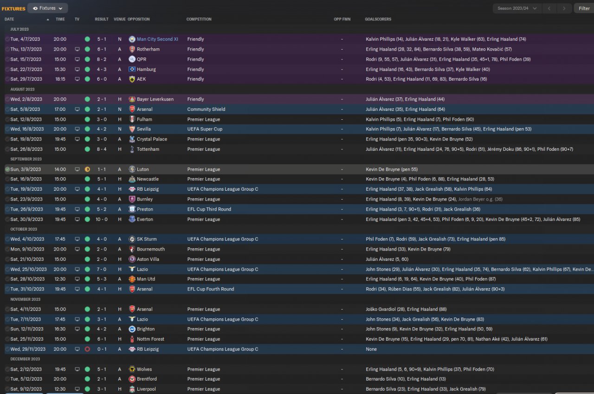Click the Tottenham club crest
The width and height of the screenshot is (594, 394).
click(132, 149)
